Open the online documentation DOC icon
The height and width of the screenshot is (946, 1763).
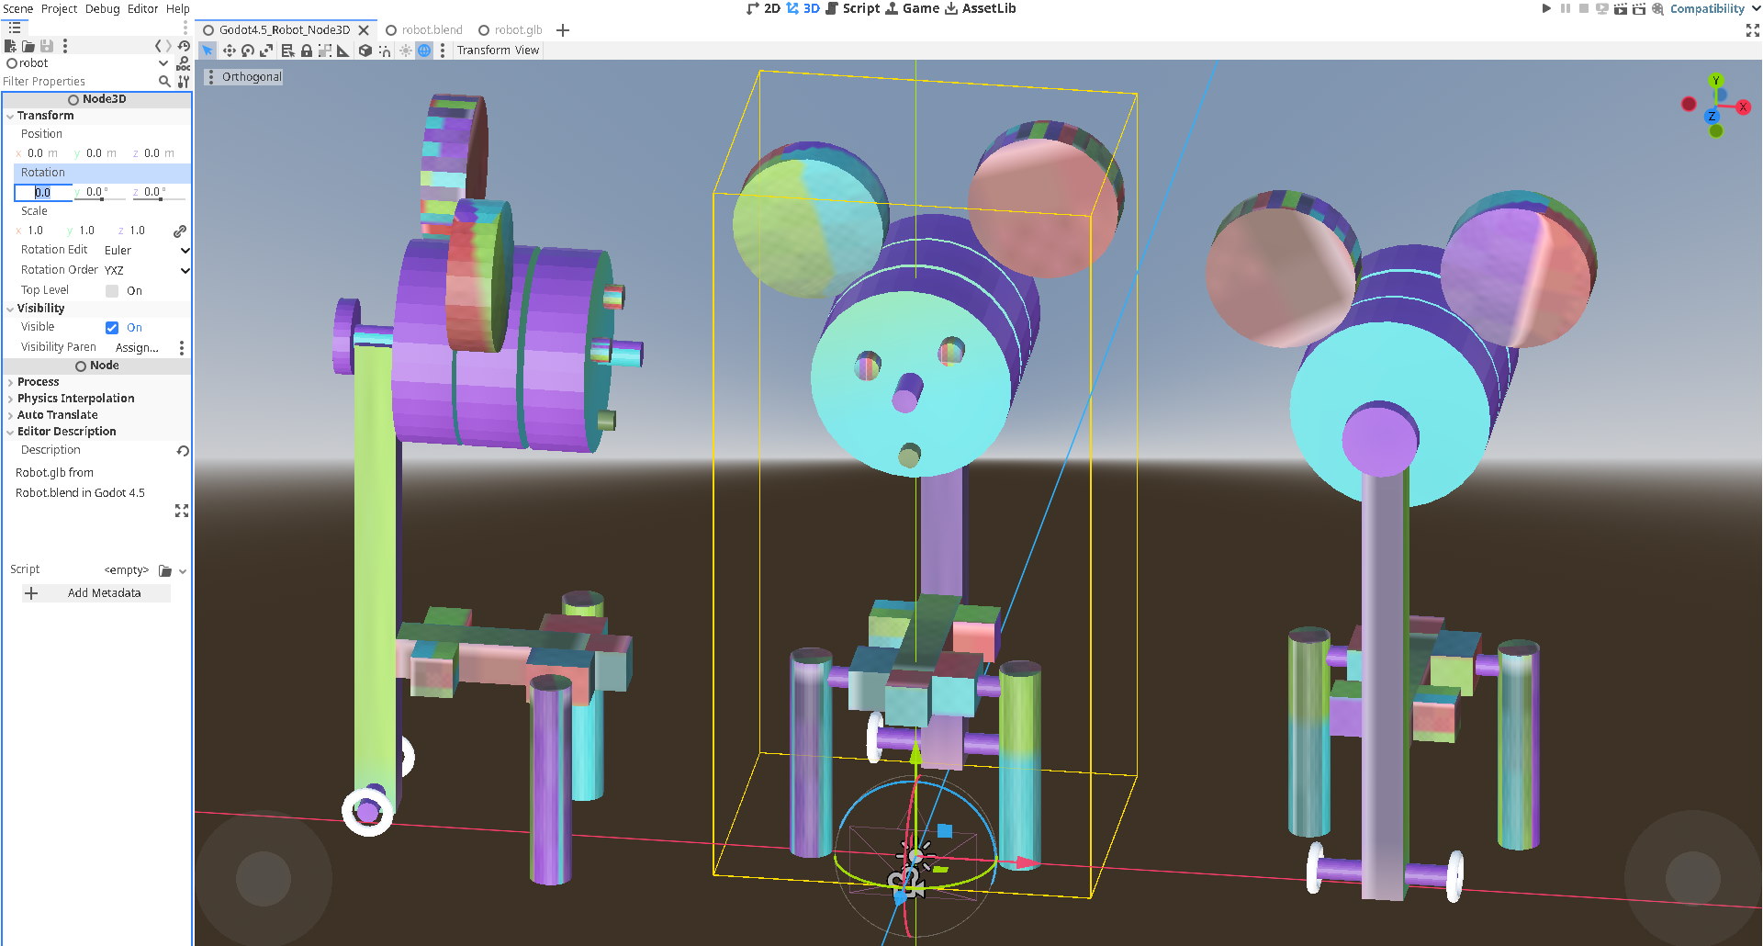(x=183, y=63)
